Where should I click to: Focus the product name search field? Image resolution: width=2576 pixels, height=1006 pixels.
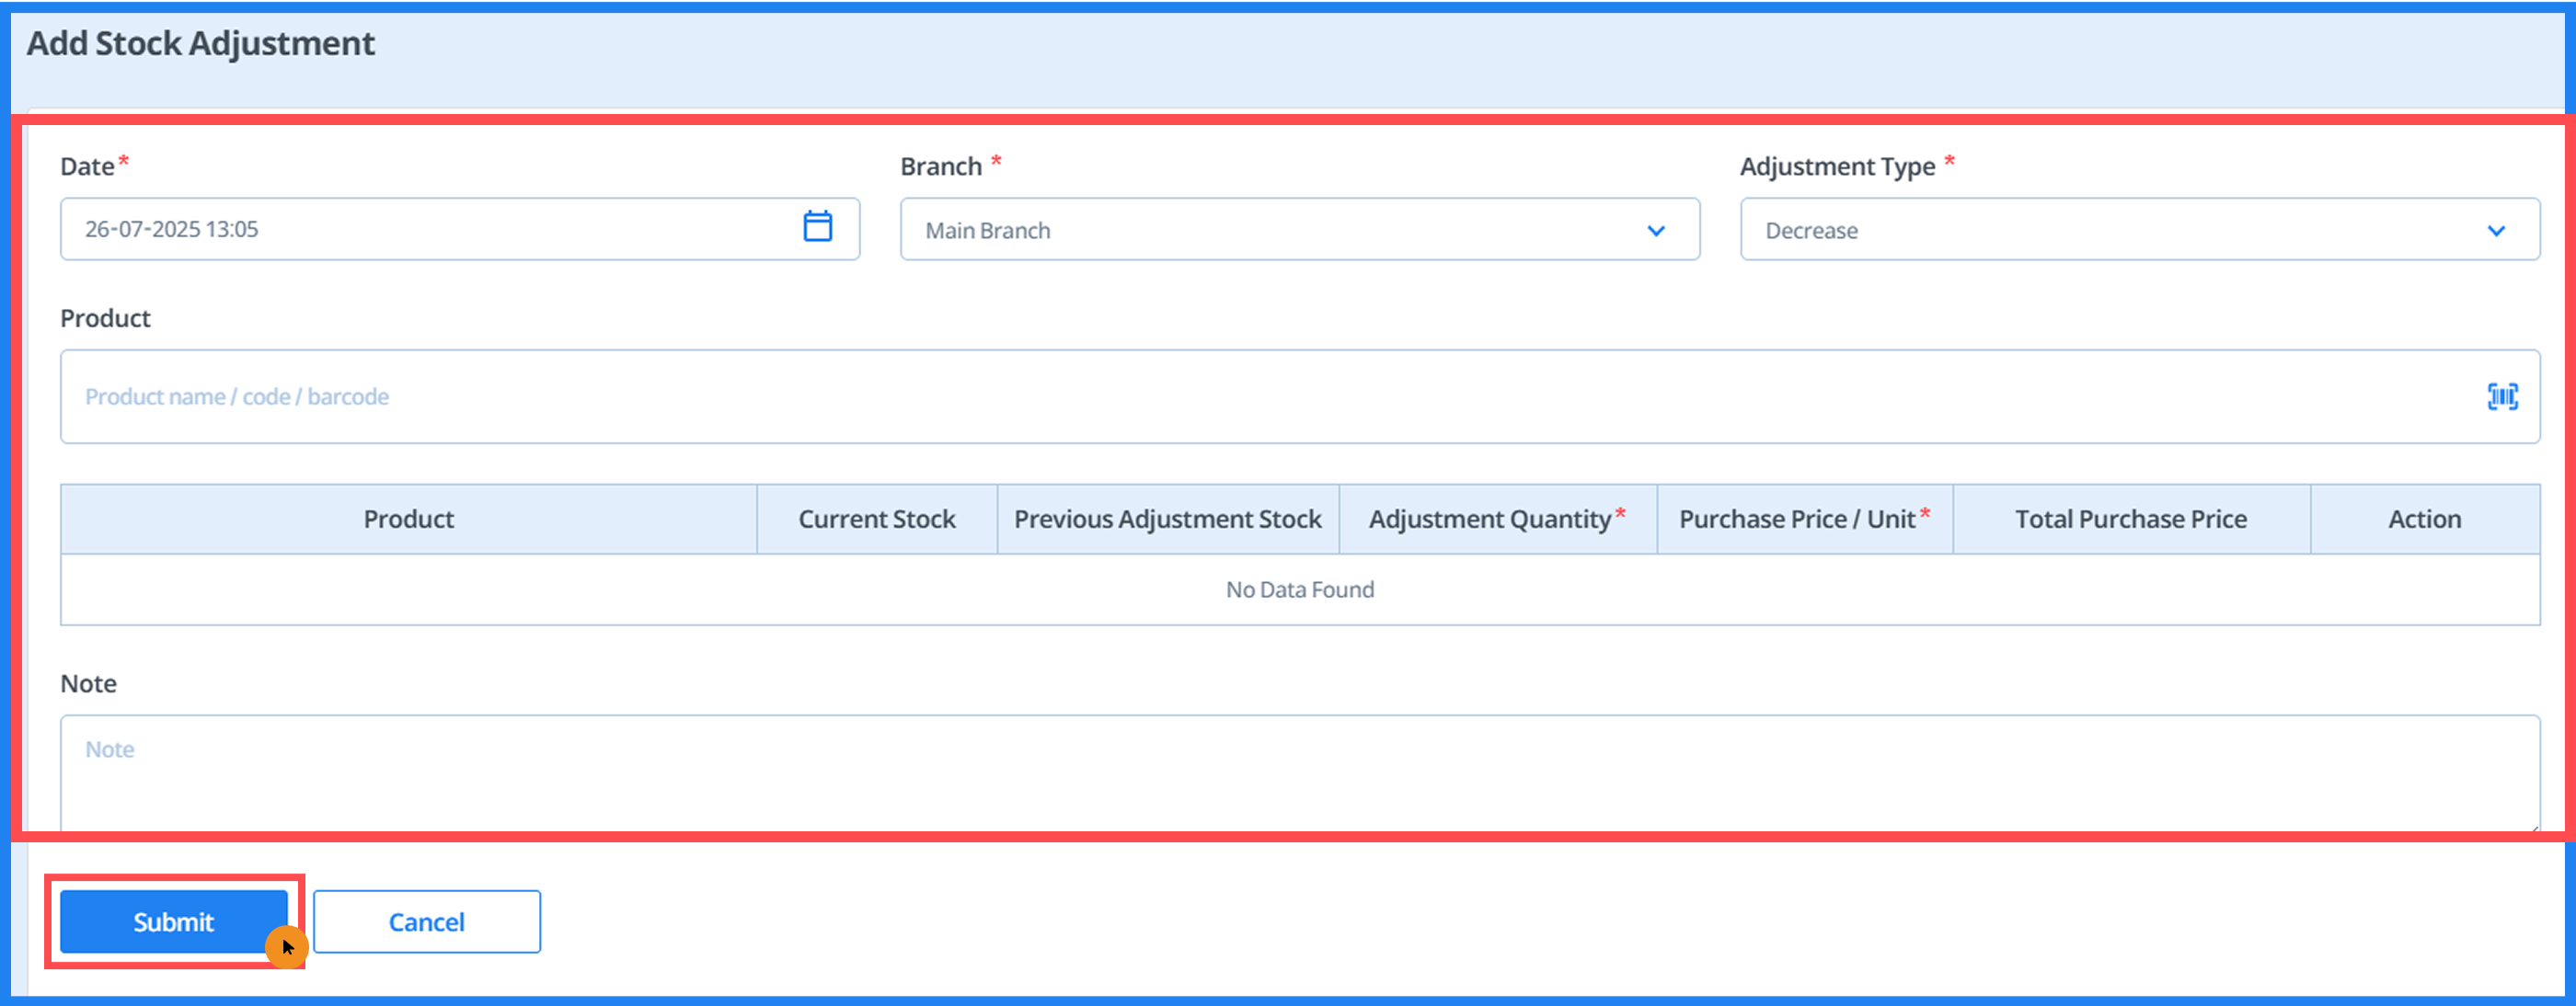[1200, 396]
